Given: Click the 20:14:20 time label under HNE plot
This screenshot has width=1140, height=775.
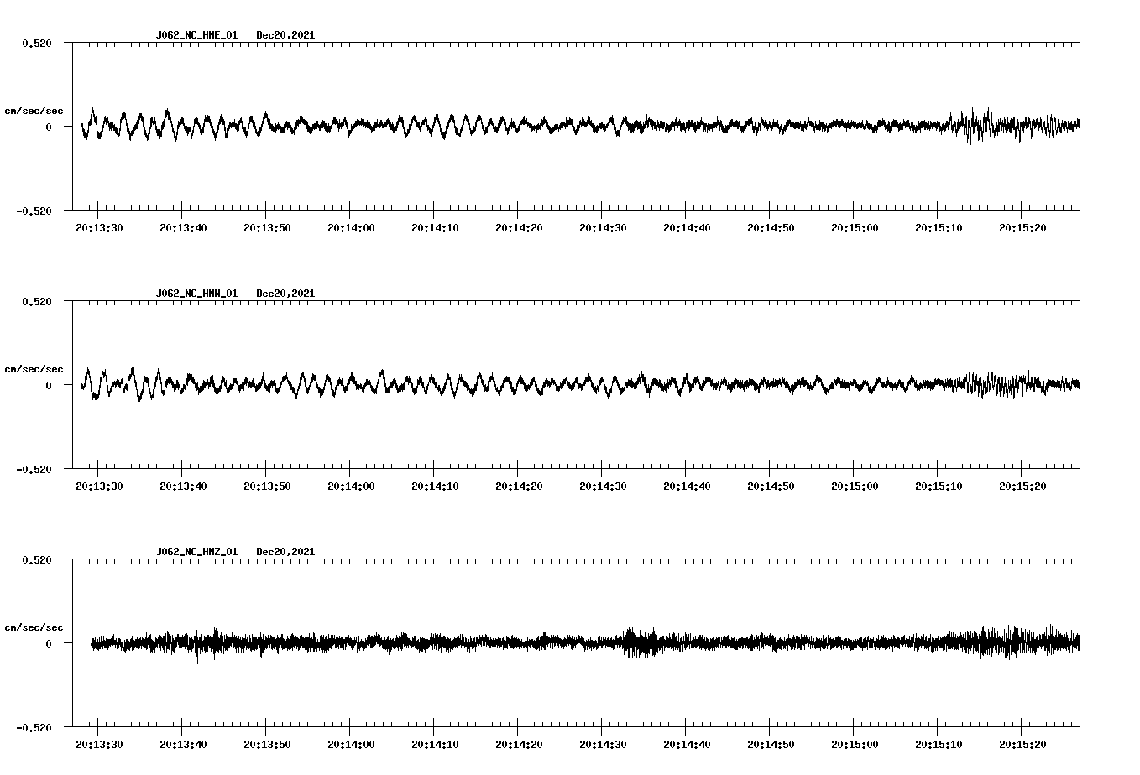Looking at the screenshot, I should coord(519,227).
